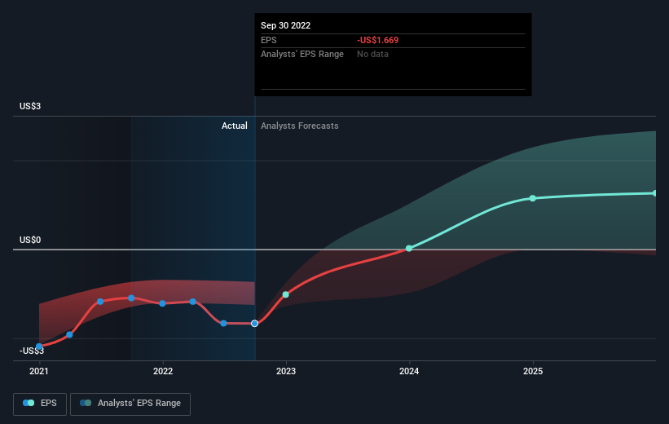Click the second EPS data point in early 2021
The width and height of the screenshot is (669, 424).
click(x=69, y=334)
